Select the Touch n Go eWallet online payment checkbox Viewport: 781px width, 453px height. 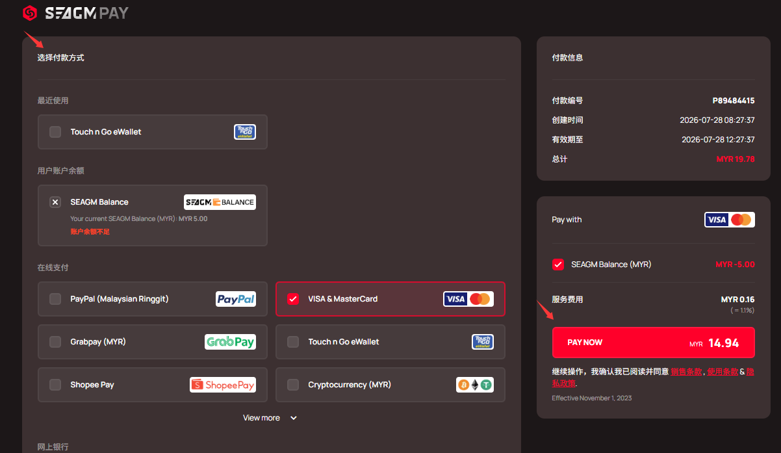tap(293, 342)
